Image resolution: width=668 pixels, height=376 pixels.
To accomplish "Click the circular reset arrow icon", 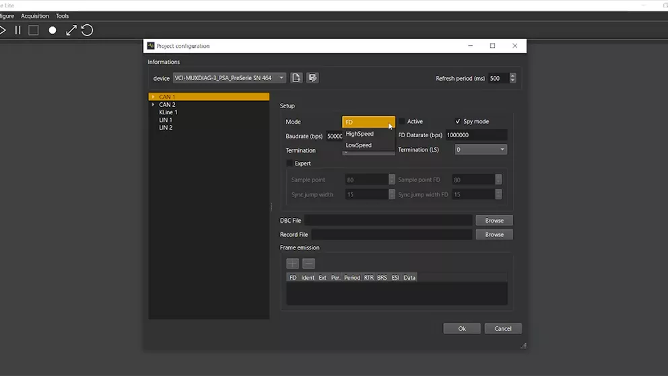I will tap(87, 30).
